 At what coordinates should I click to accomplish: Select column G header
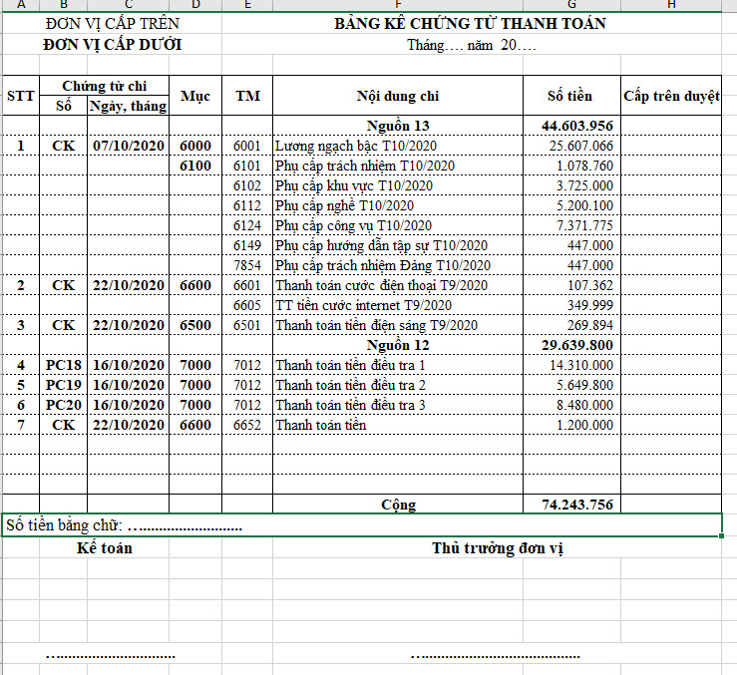pyautogui.click(x=571, y=5)
